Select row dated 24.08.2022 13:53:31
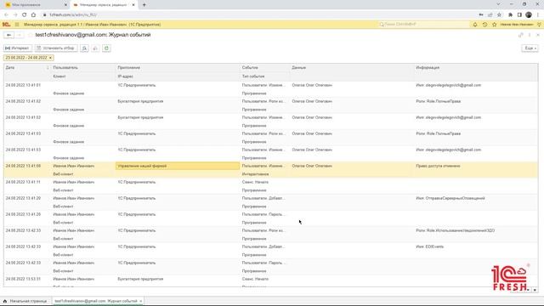This screenshot has height=306, width=544. pyautogui.click(x=270, y=281)
